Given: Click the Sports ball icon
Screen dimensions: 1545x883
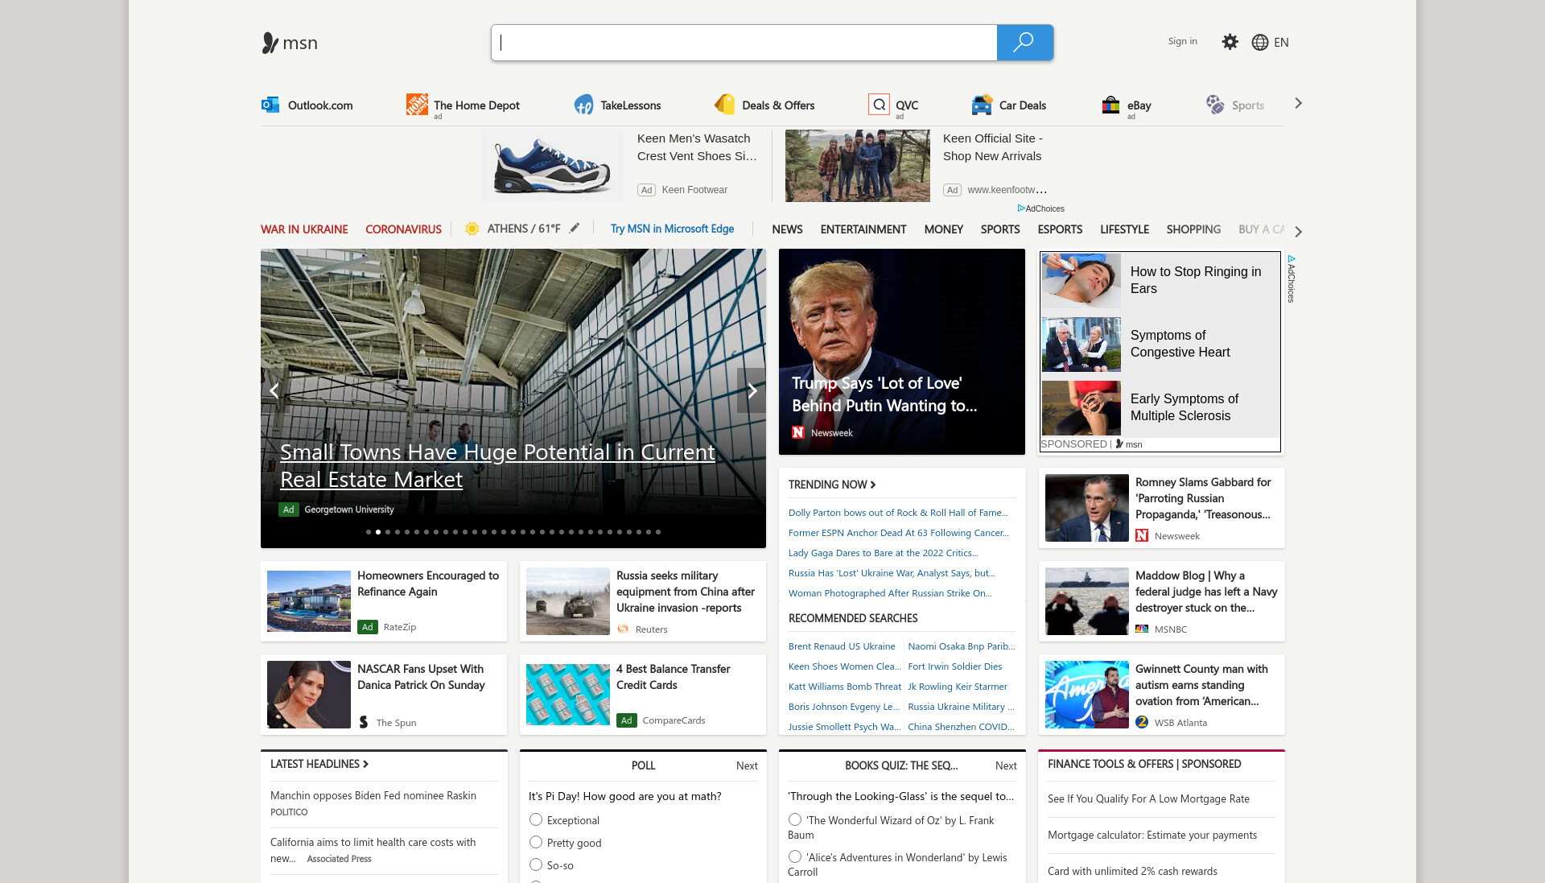Looking at the screenshot, I should pos(1215,105).
